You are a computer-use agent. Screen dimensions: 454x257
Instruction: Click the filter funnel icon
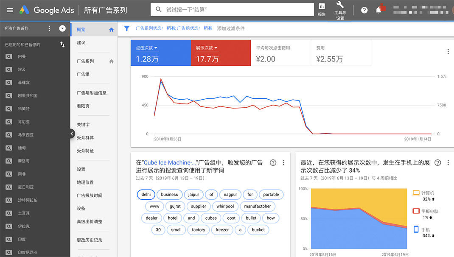(126, 28)
